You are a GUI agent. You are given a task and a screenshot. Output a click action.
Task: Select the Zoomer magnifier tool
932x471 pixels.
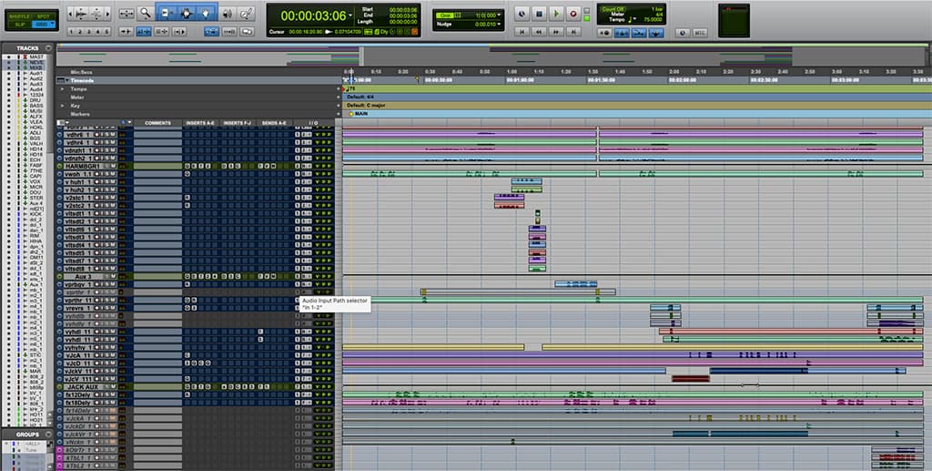click(x=146, y=13)
